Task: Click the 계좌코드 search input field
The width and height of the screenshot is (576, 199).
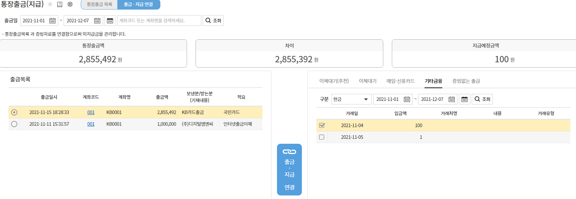Action: [x=159, y=21]
